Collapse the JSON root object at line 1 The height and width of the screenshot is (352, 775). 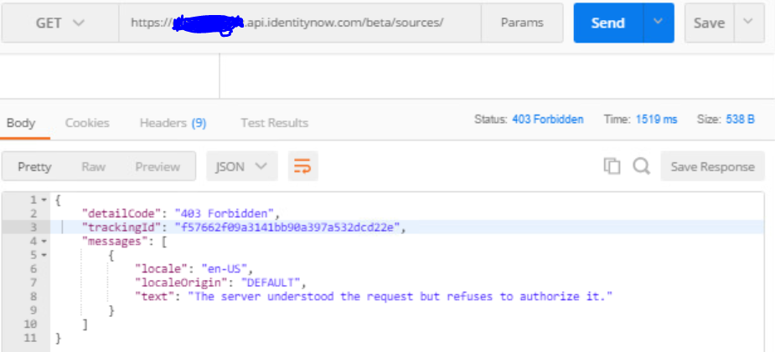coord(44,201)
